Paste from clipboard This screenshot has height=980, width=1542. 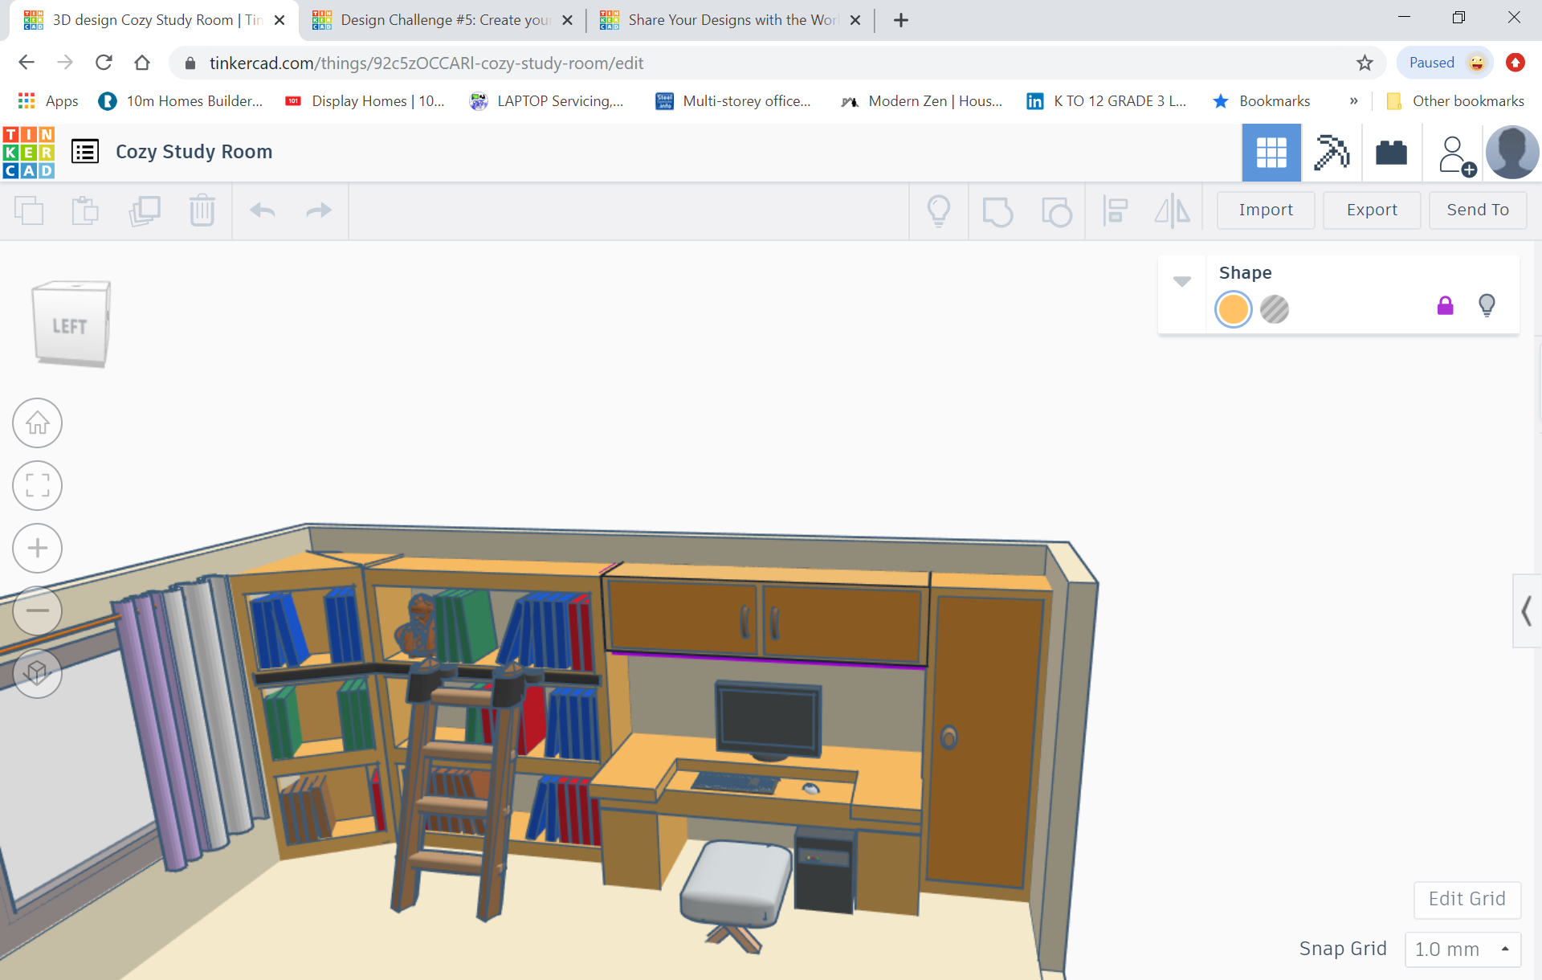85,210
